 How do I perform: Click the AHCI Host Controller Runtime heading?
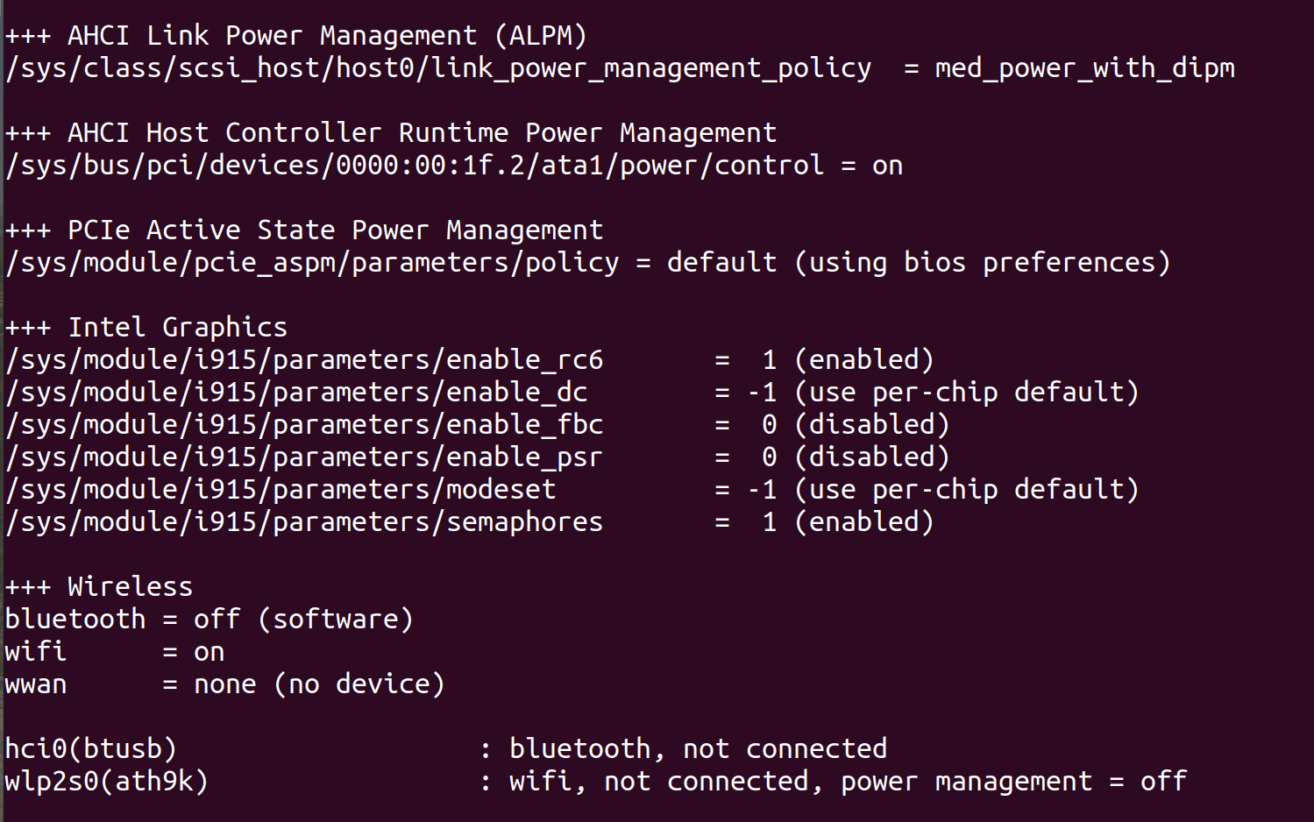click(390, 133)
